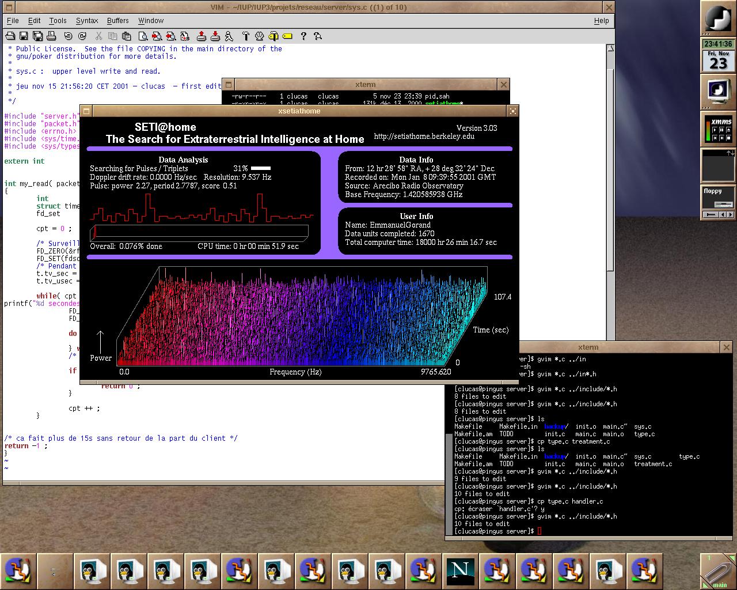
Task: Click the xsetiathome title bar
Action: (299, 111)
